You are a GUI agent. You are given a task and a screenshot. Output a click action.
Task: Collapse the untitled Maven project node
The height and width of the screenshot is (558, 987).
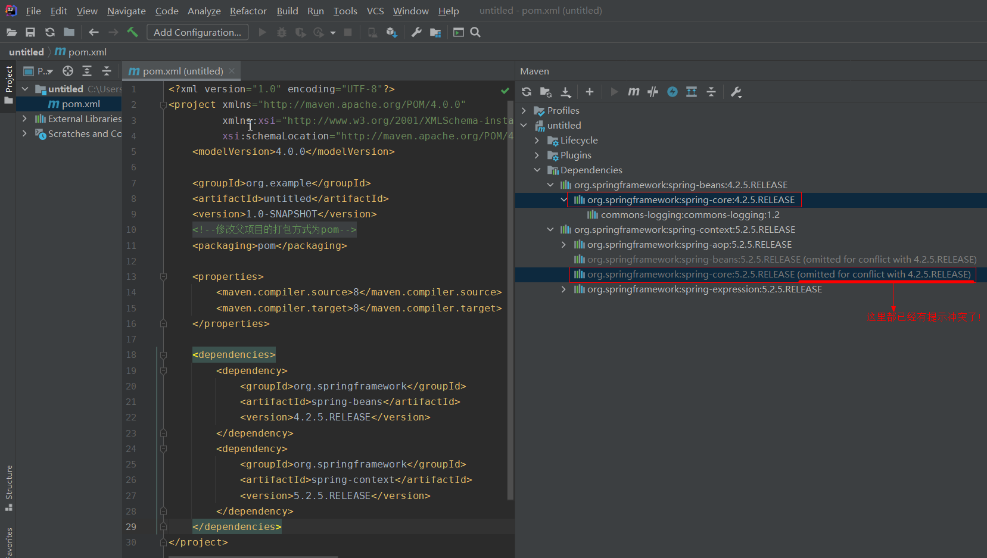pos(524,126)
